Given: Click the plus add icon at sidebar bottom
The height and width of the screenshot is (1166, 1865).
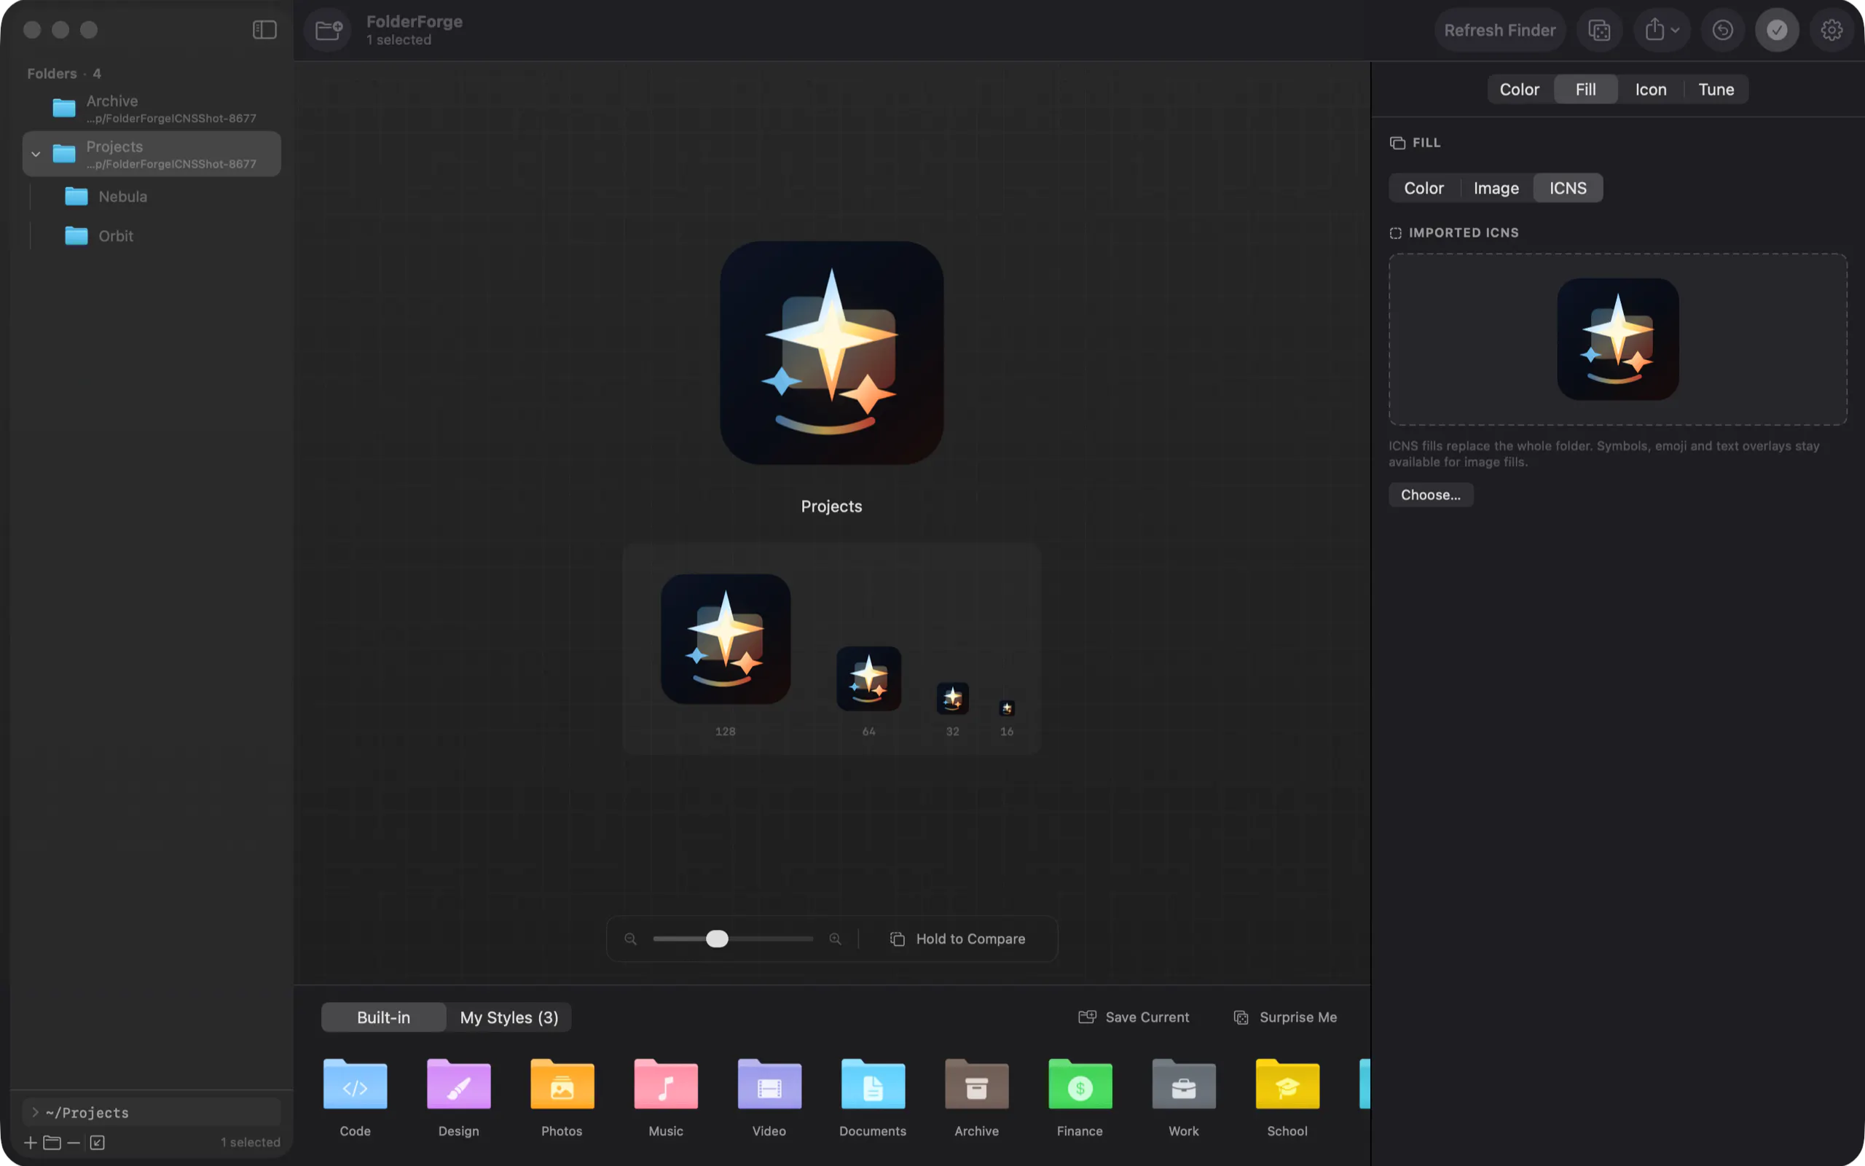Looking at the screenshot, I should pyautogui.click(x=30, y=1142).
